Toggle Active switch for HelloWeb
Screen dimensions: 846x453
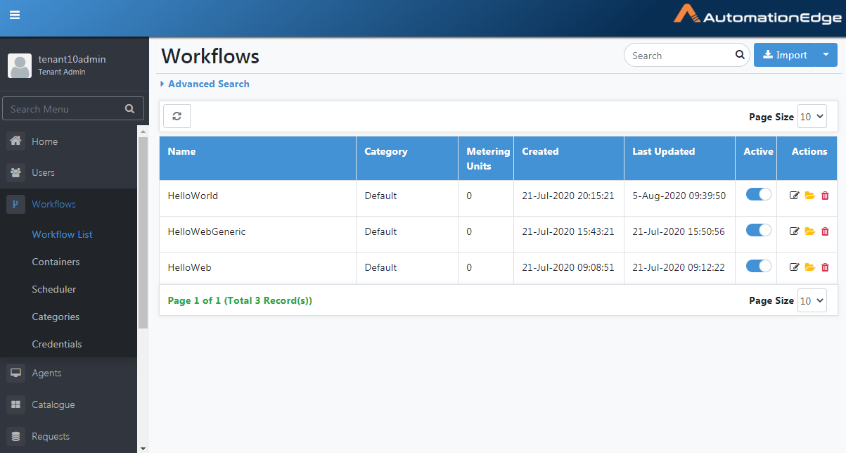coord(759,266)
